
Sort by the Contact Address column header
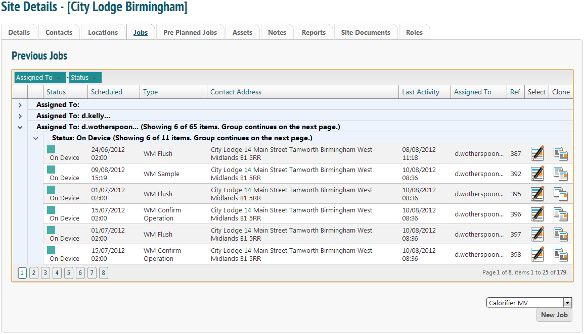pyautogui.click(x=236, y=92)
